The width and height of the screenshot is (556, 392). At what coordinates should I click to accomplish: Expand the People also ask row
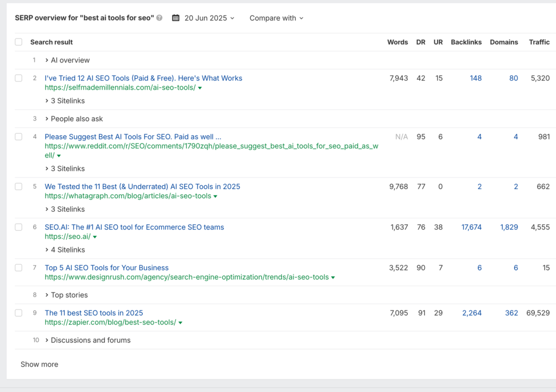(x=74, y=119)
